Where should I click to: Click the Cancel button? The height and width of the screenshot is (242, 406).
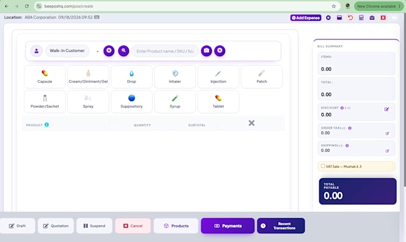(x=133, y=226)
